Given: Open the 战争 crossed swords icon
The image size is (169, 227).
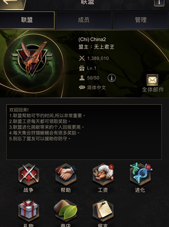Looking at the screenshot, I should click(x=29, y=174).
